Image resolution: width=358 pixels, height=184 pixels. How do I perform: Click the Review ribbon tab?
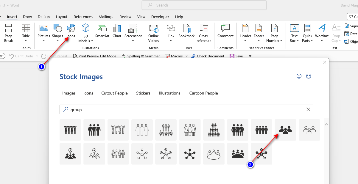tap(125, 17)
